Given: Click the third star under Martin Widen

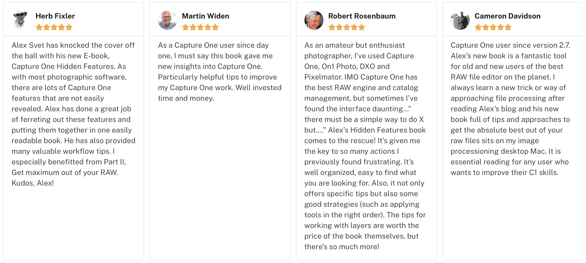Looking at the screenshot, I should pyautogui.click(x=200, y=27).
